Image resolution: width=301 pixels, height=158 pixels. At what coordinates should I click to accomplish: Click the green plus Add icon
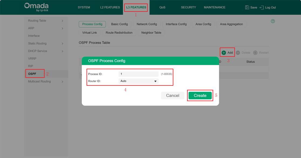pos(224,52)
